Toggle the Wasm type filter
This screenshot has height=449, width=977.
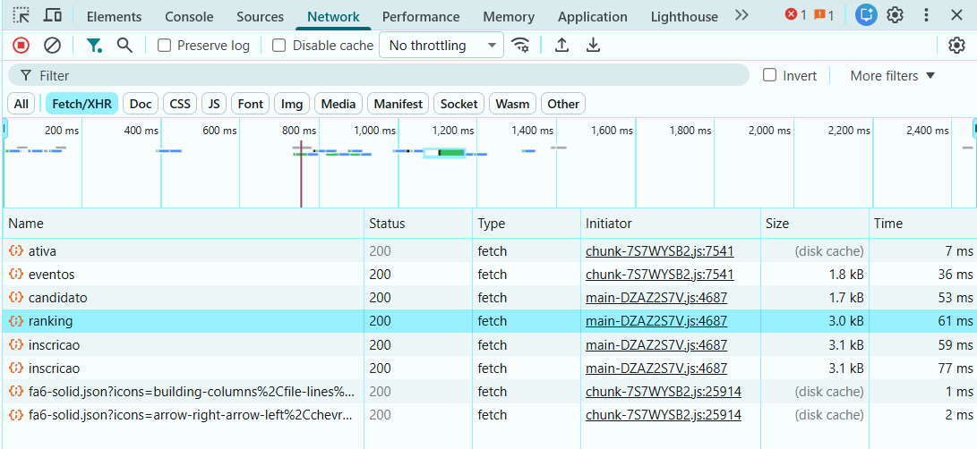512,104
